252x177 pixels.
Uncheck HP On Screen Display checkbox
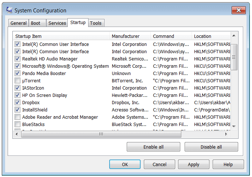coord(17,95)
